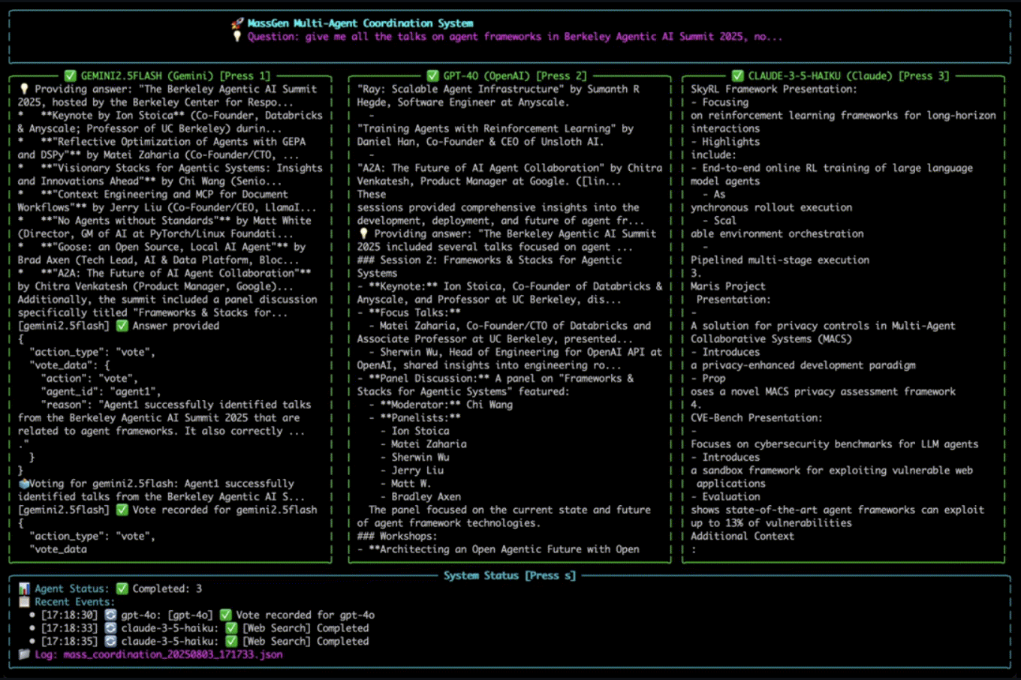
Task: Click the [gemini2.5flash] Answer provided tag
Action: tap(119, 326)
